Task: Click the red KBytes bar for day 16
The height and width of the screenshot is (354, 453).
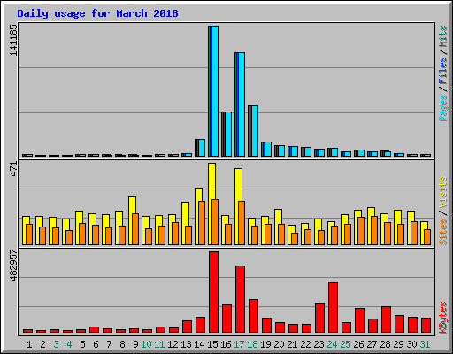Action: (226, 319)
